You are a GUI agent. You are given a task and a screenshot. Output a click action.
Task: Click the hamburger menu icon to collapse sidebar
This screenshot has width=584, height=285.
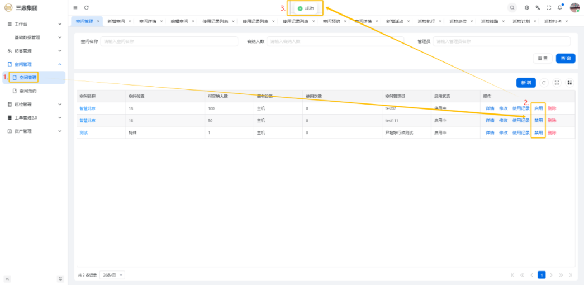pos(75,7)
